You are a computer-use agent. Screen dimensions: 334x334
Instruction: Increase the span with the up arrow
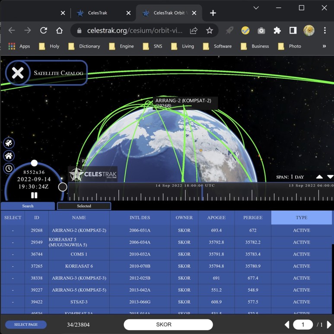(x=319, y=177)
